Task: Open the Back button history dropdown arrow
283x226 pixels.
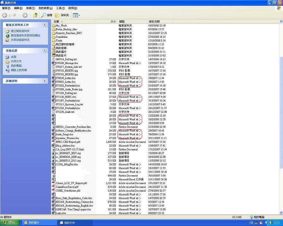Action: coord(19,15)
